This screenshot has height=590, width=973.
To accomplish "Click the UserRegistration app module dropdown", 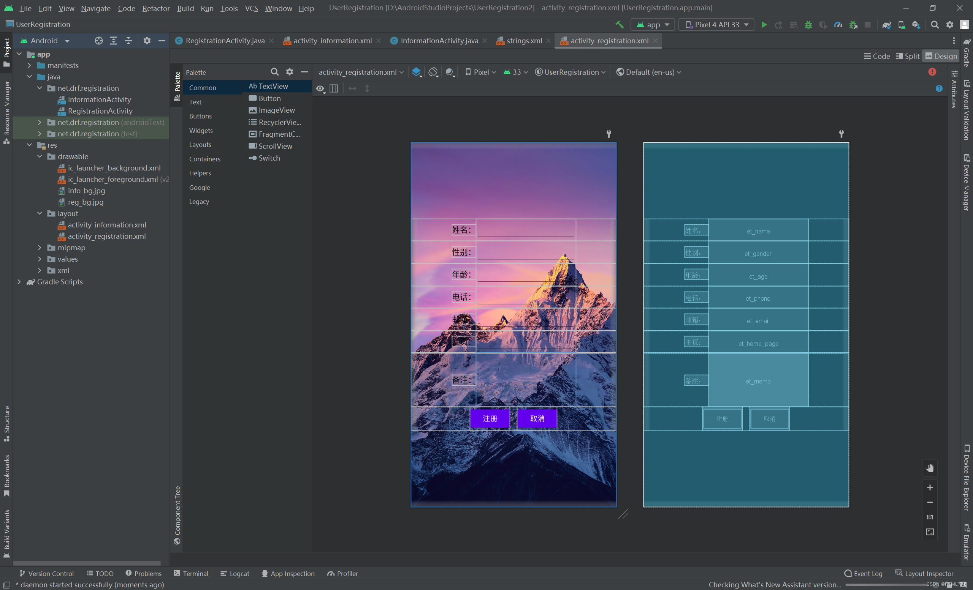I will [x=650, y=24].
